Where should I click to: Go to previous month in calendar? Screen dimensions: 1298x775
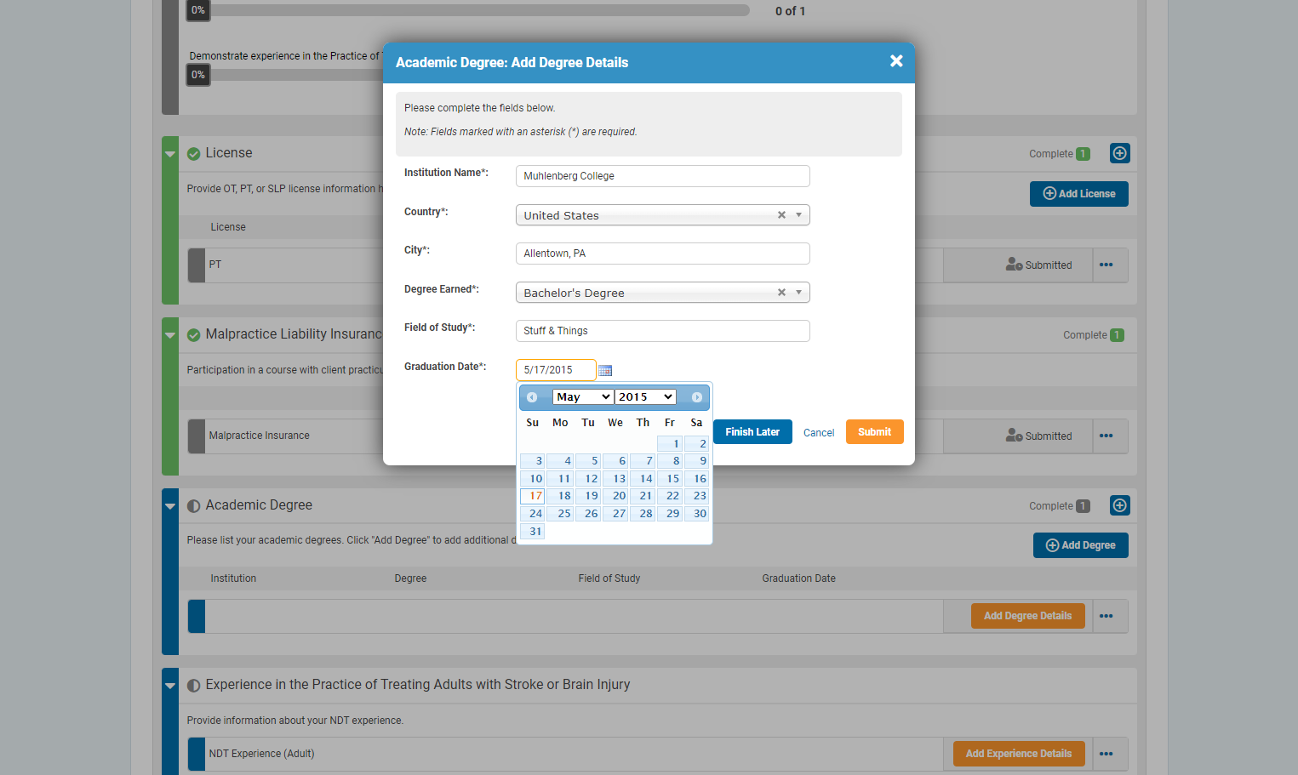point(532,397)
